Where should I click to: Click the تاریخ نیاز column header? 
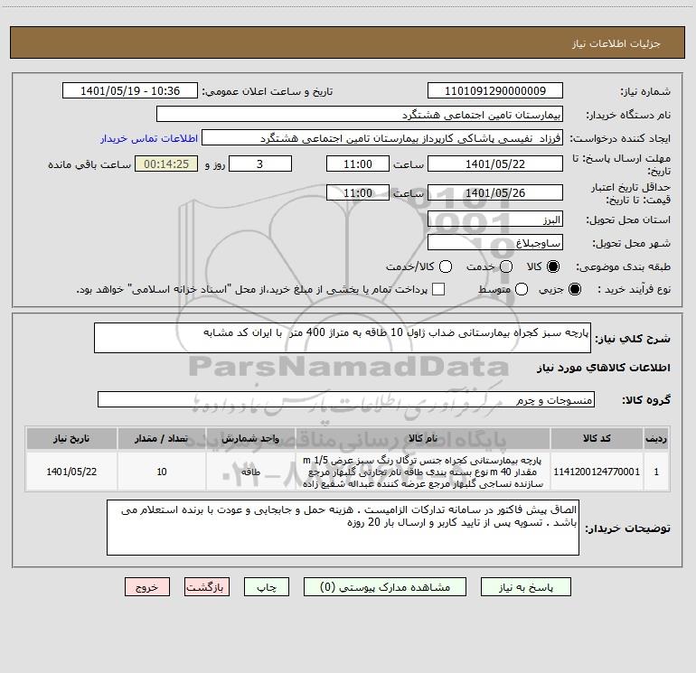(71, 439)
